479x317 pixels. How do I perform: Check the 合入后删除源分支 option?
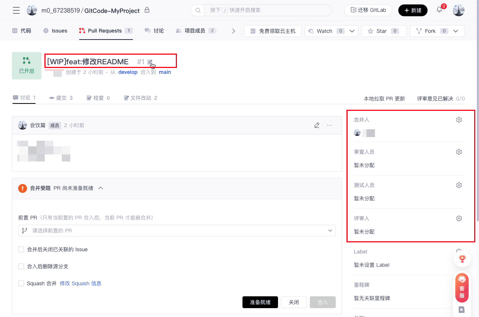point(21,266)
